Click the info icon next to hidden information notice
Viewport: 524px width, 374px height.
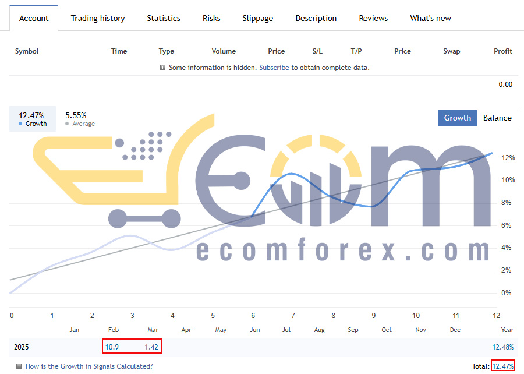click(x=163, y=67)
